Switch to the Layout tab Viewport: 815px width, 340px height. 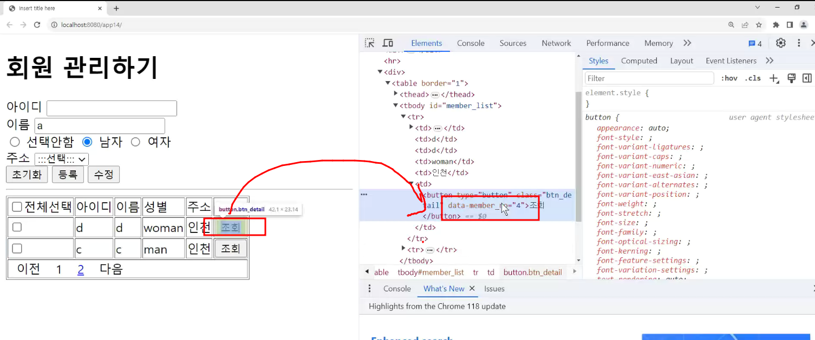click(x=681, y=61)
